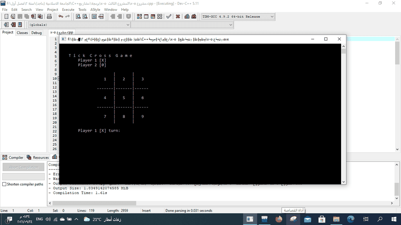The height and width of the screenshot is (225, 401).
Task: Click the Open file toolbar icon
Action: pyautogui.click(x=13, y=16)
